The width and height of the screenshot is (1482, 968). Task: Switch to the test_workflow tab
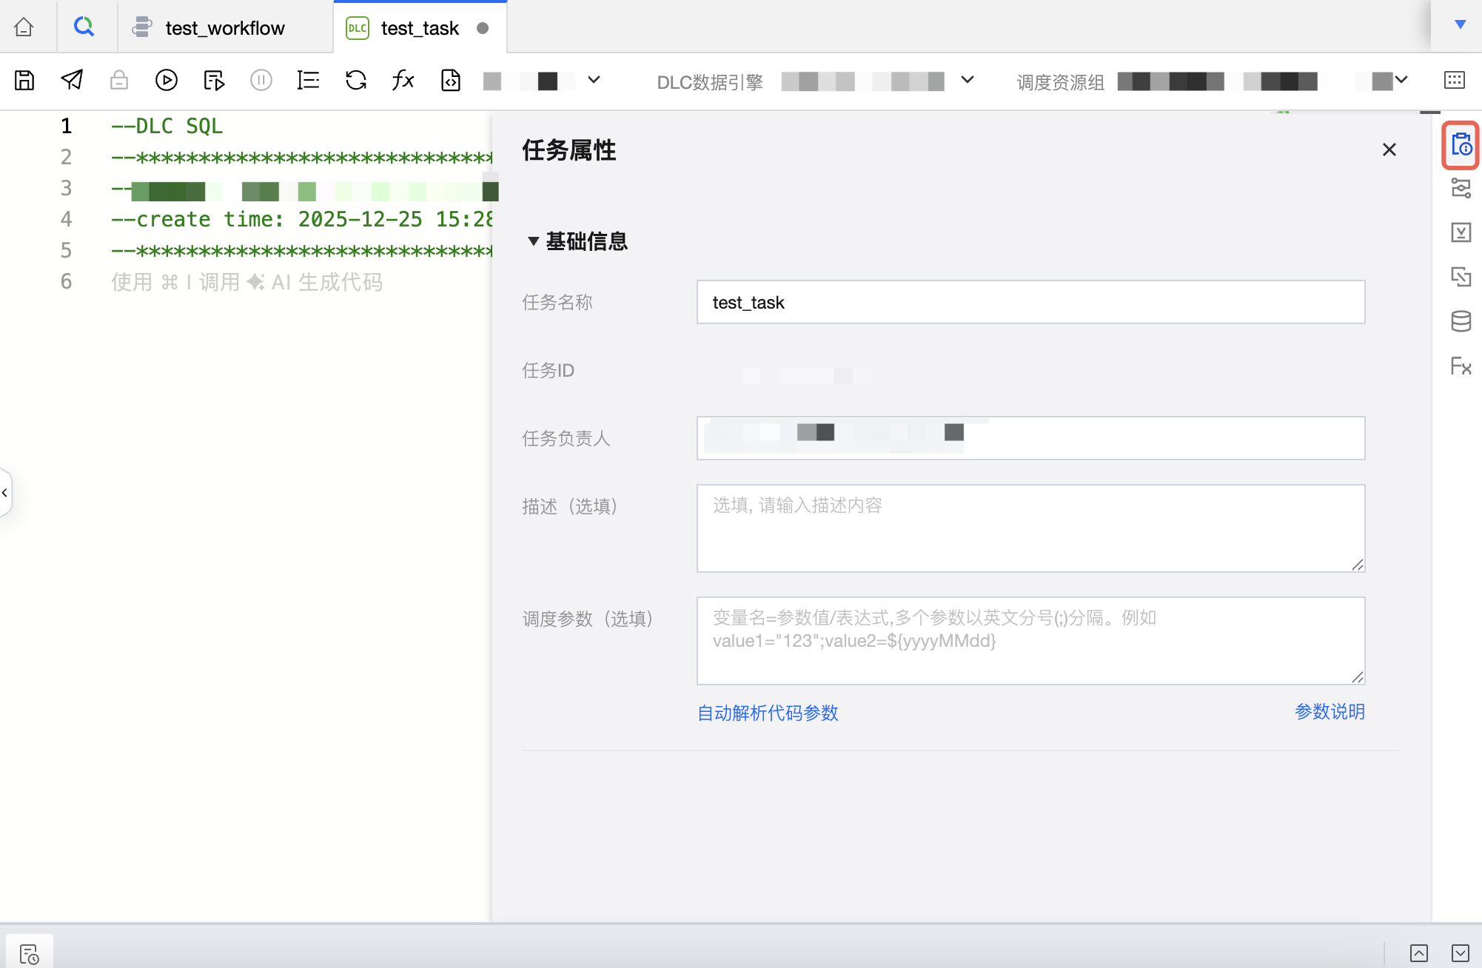pyautogui.click(x=224, y=28)
